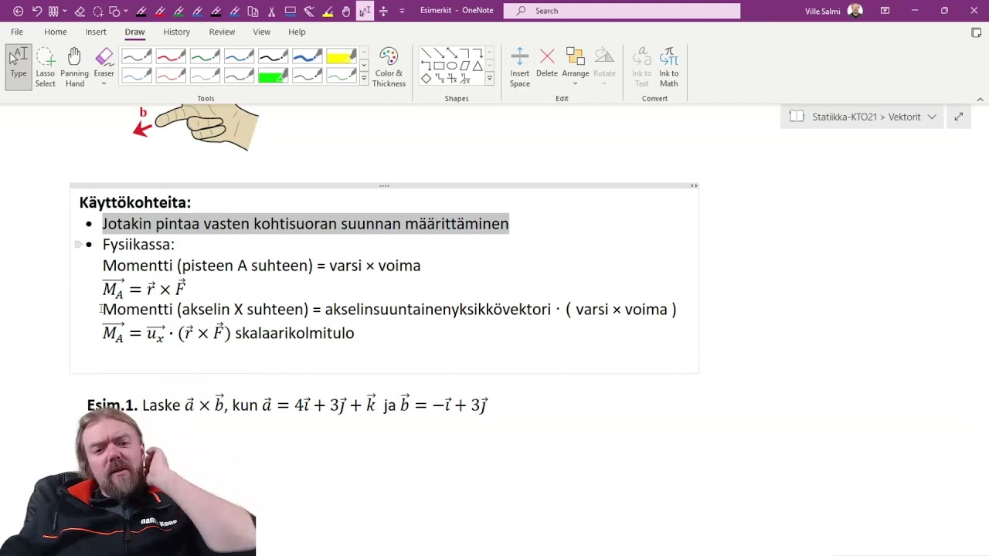This screenshot has width=989, height=556.
Task: Open the Customize Quick Access Toolbar dropdown
Action: (402, 11)
